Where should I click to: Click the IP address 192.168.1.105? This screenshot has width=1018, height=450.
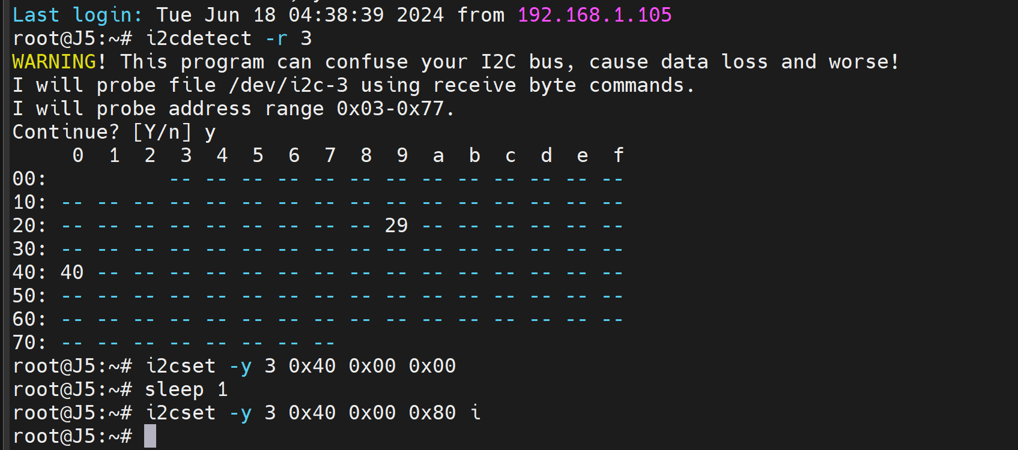(x=594, y=14)
